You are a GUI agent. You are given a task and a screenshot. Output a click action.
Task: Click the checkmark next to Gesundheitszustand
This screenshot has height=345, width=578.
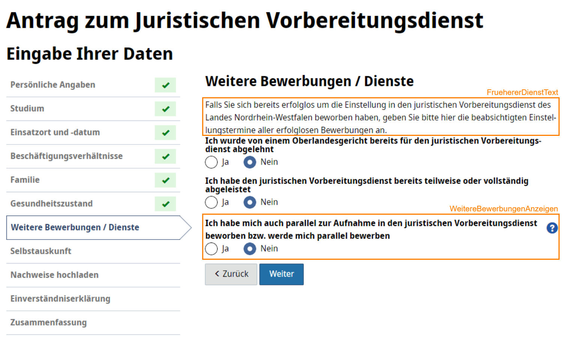point(165,204)
